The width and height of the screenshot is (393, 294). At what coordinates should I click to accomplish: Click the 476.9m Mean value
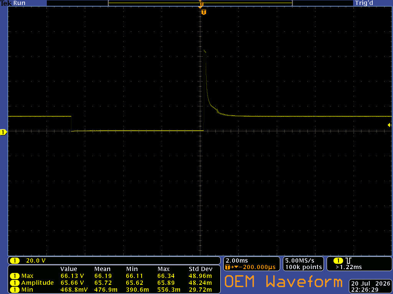coord(106,289)
